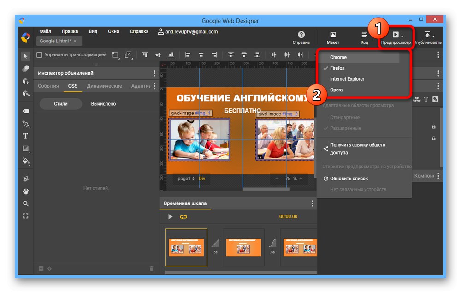Enable the Управлять трансформацией checkbox
The image size is (461, 293).
point(39,55)
